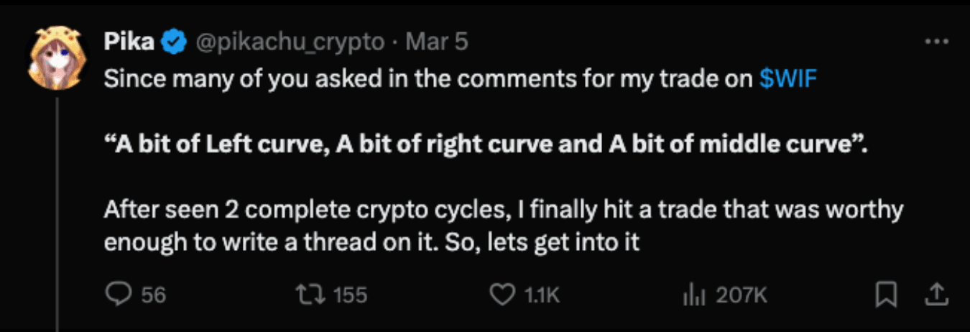Click the blue verified badge

click(172, 43)
